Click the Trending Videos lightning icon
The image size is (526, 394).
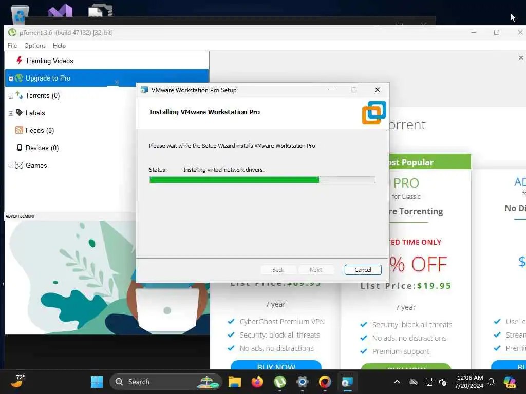coord(19,61)
